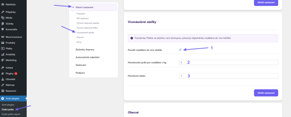Open Česká pošta export submenu link
This screenshot has height=117, width=291.
point(11,114)
